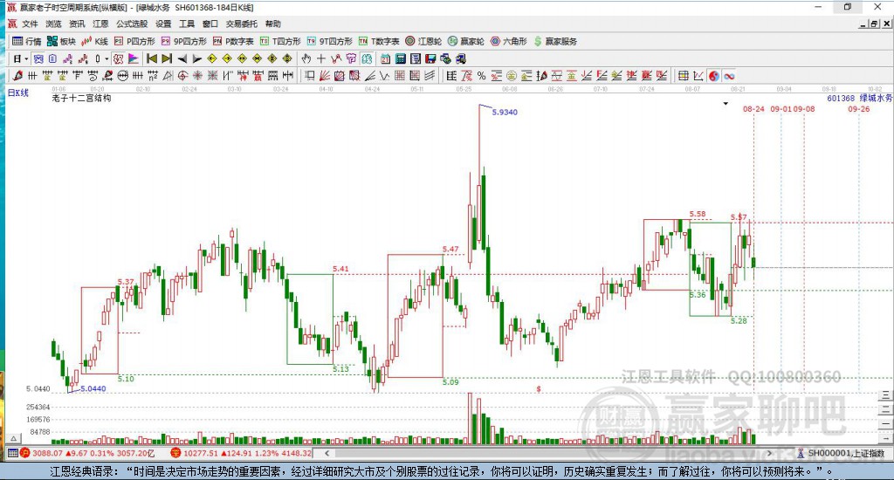This screenshot has width=894, height=480.
Task: Click the 日K线 label
Action: [17, 93]
